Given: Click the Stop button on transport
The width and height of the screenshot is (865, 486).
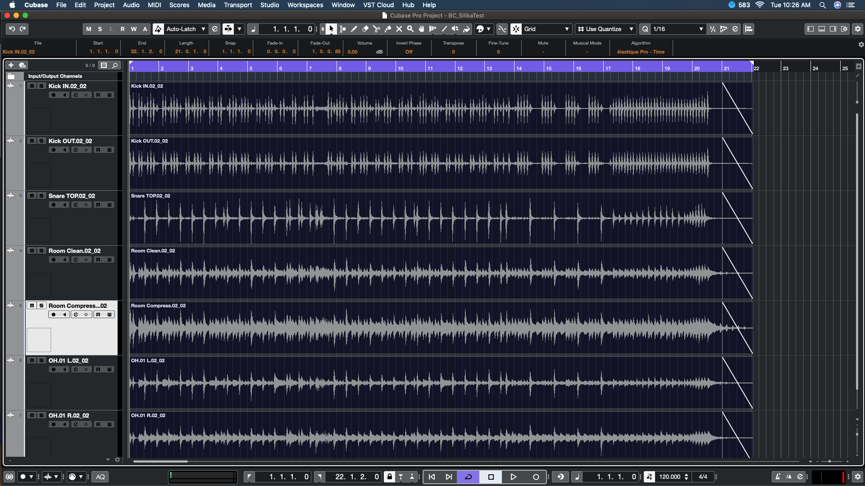Looking at the screenshot, I should (491, 477).
